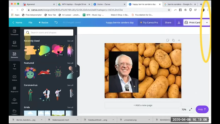Switch to Home - Canva tab
Viewport: 220px width, 124px height.
point(109,4)
